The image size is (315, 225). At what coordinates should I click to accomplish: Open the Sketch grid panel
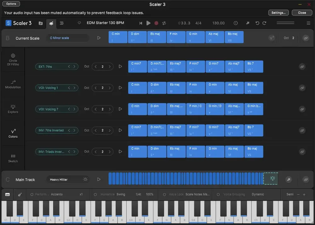(x=13, y=158)
